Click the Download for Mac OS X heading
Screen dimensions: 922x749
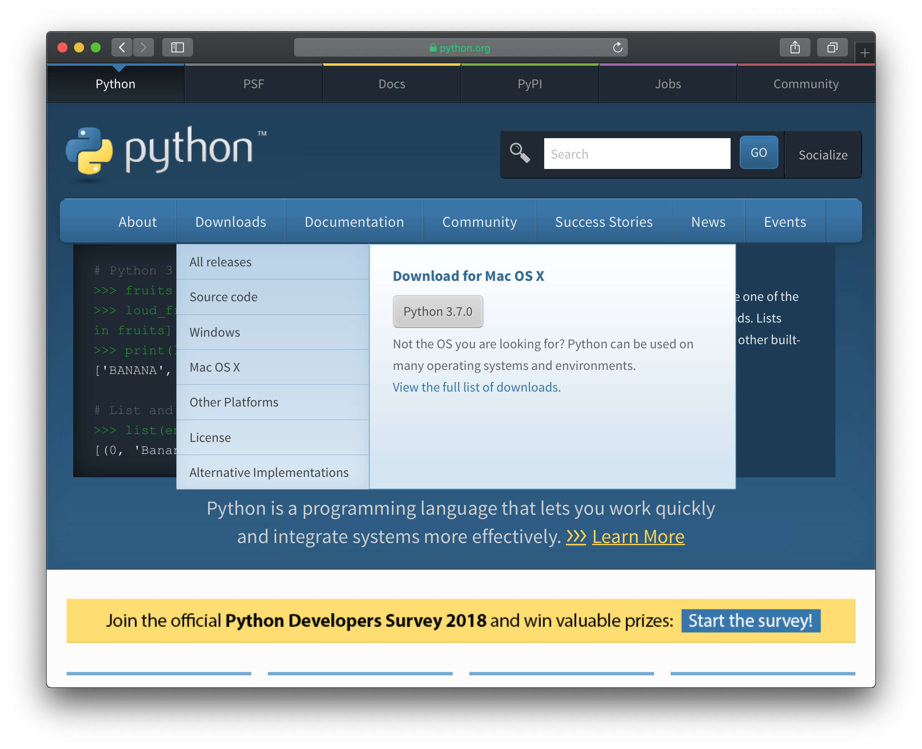pos(468,276)
